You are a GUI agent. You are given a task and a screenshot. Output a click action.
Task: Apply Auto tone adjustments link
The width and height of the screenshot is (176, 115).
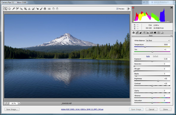[x=148, y=56]
